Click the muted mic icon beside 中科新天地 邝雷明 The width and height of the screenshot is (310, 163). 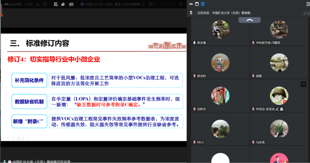point(253,43)
